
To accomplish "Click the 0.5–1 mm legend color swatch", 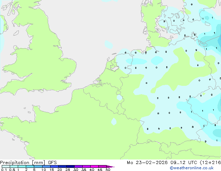I will tap(14, 166).
